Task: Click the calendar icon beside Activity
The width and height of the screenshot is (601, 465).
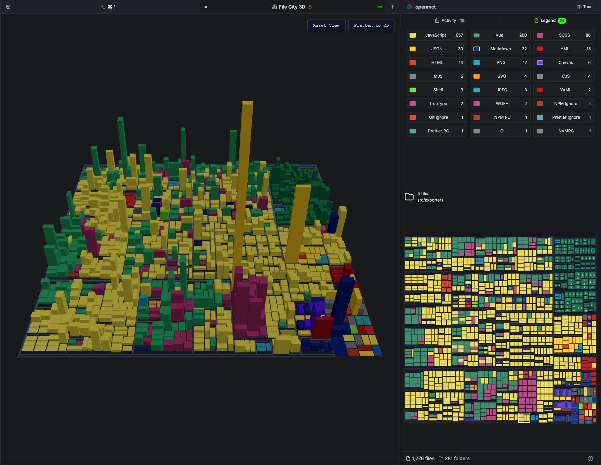Action: (437, 20)
